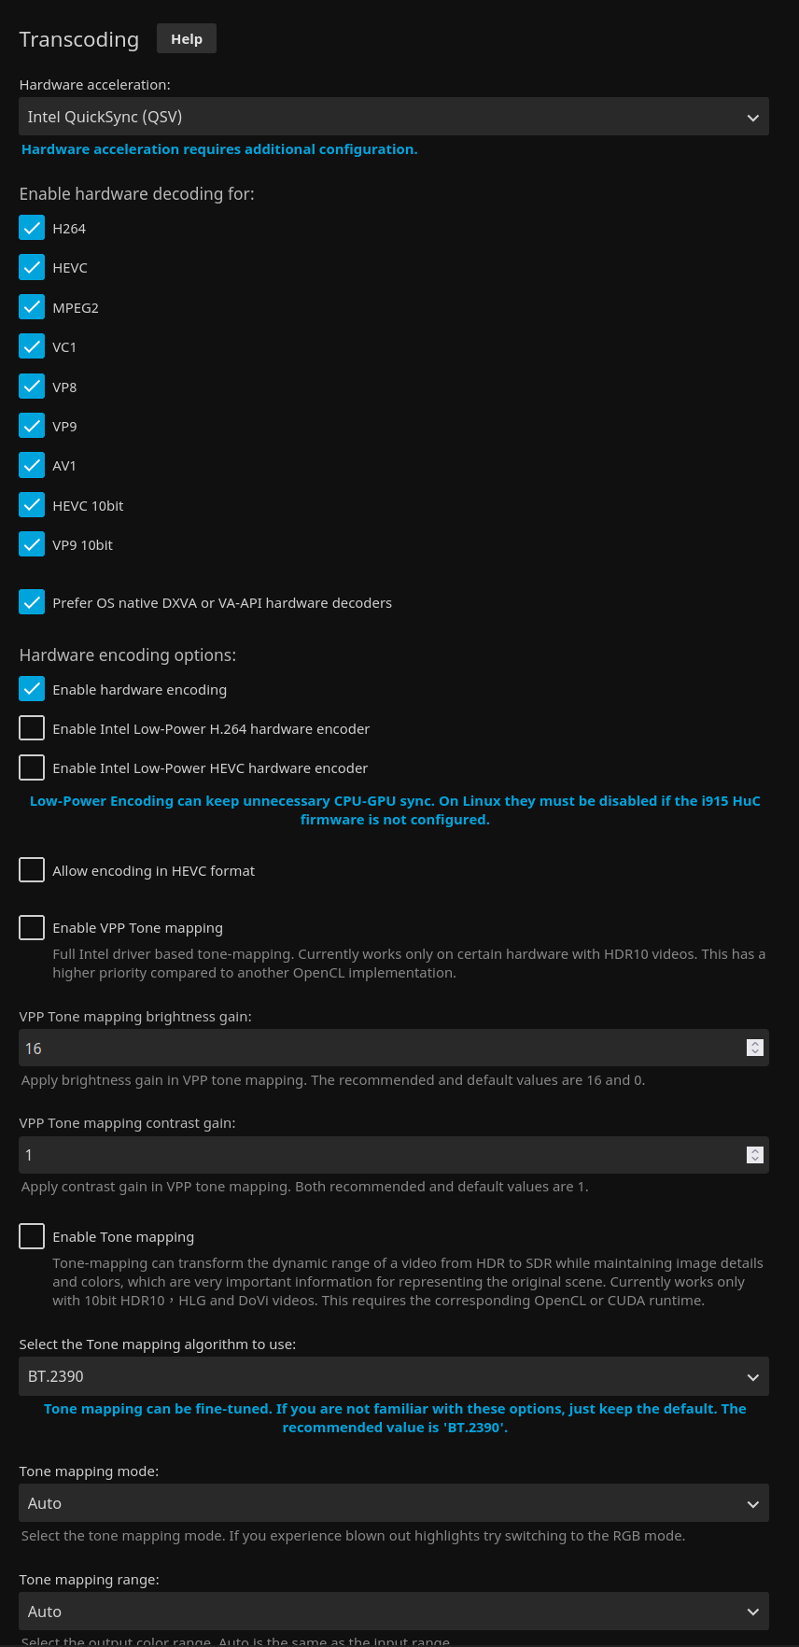Enable VPP Tone mapping checkbox
Viewport: 799px width, 1647px height.
click(x=32, y=927)
